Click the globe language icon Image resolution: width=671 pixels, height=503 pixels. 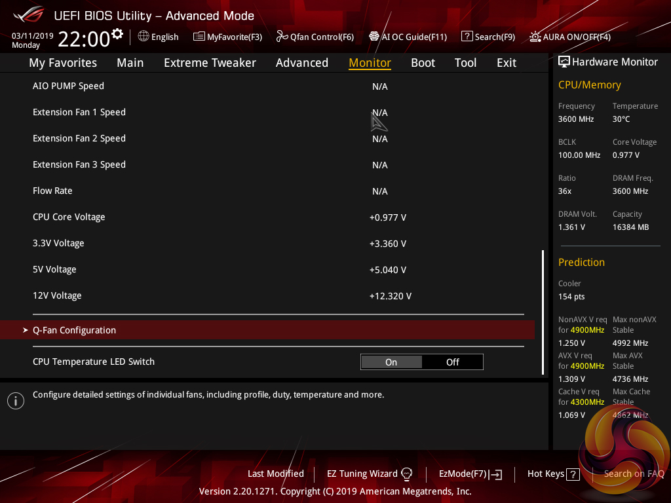(144, 37)
